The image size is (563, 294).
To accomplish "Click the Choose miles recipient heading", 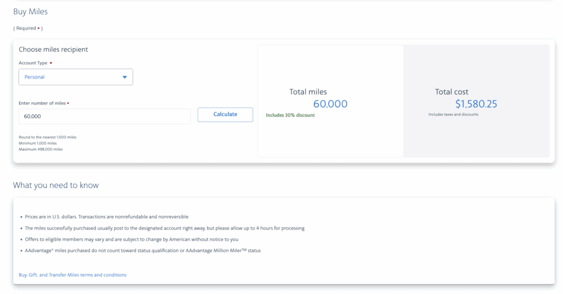I will [53, 49].
